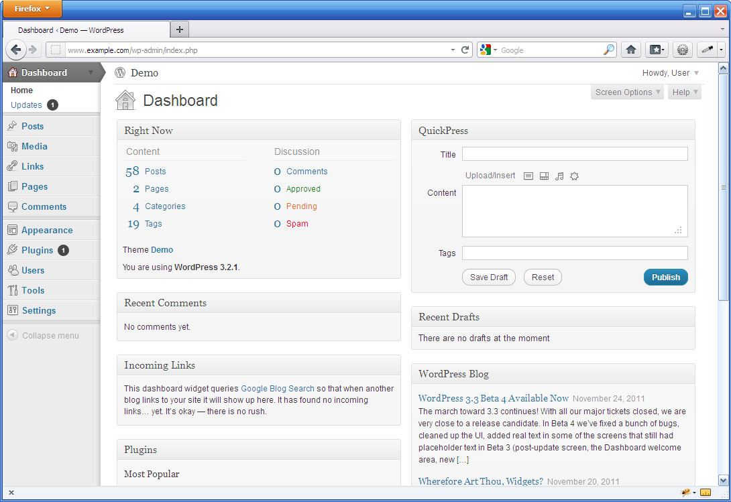Image resolution: width=731 pixels, height=502 pixels.
Task: Open WordPress 3.3 Beta 4 Available Now post
Action: pos(493,398)
